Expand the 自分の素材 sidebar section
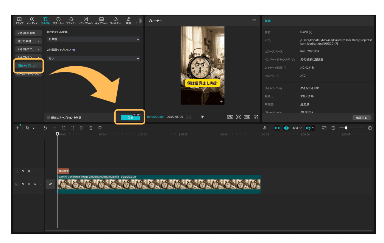Viewport: 384px width, 243px height. tap(28, 41)
